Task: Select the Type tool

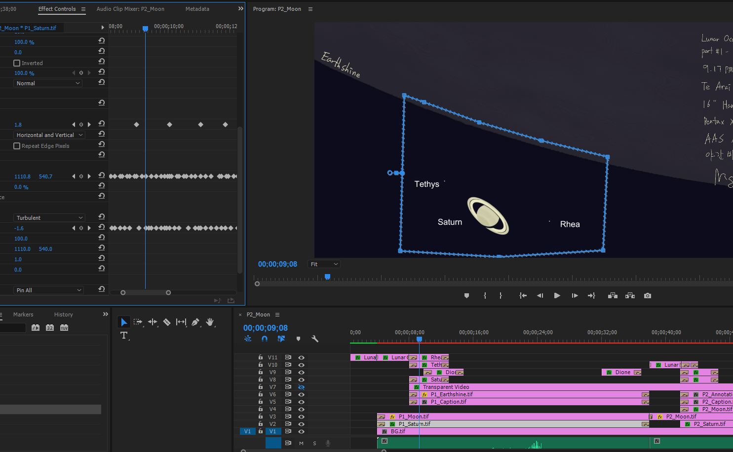Action: 123,336
